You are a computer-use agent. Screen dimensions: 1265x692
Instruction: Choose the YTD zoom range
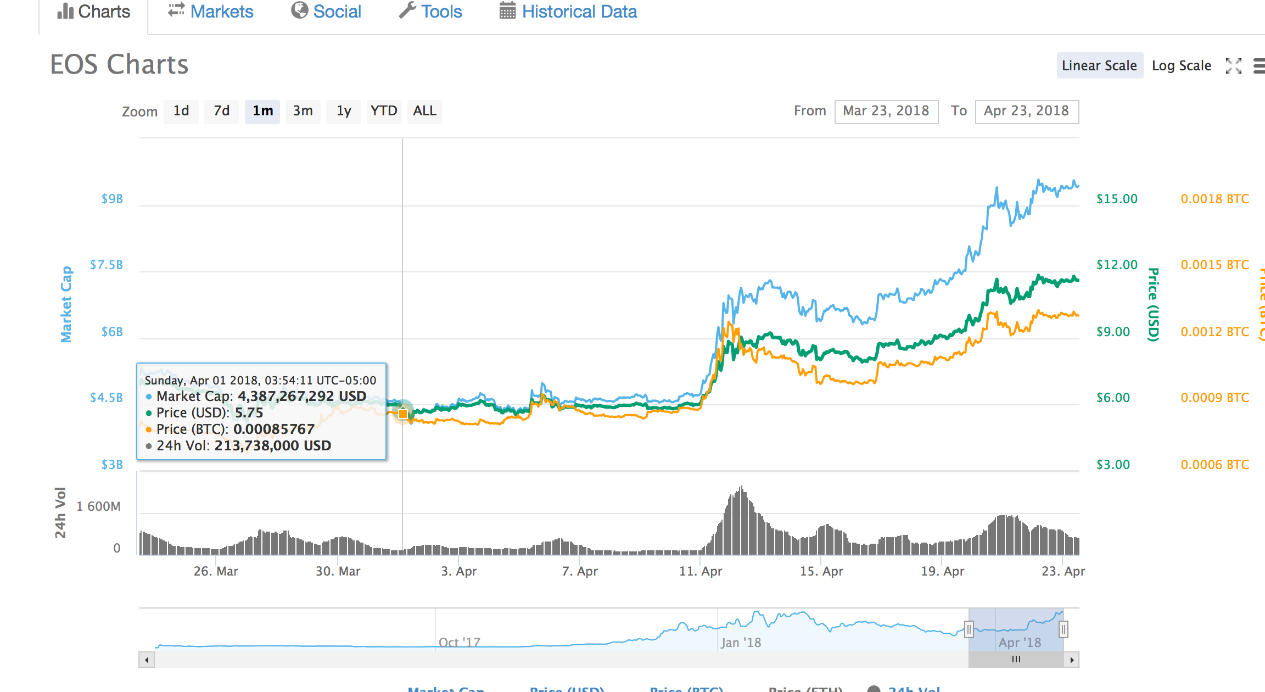point(384,111)
